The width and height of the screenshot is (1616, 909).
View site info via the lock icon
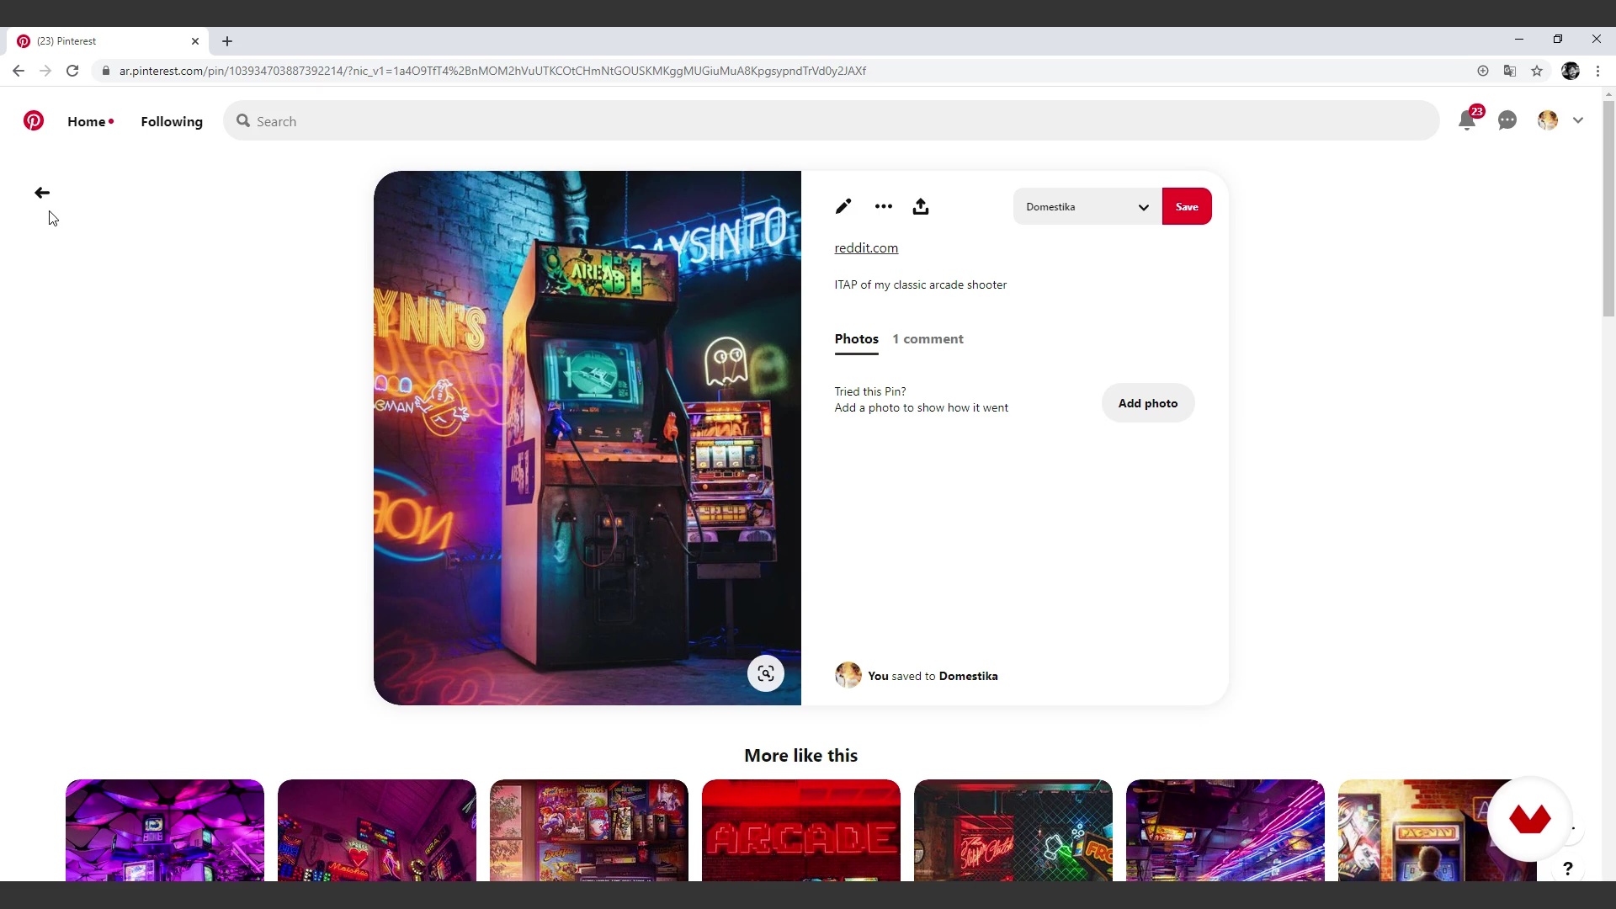point(105,71)
